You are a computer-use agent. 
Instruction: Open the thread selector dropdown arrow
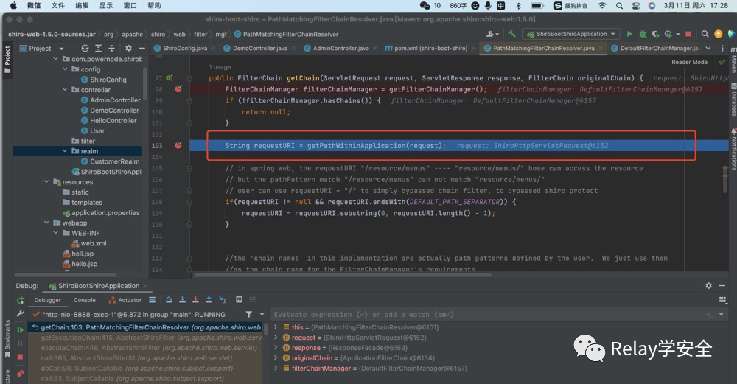tap(262, 315)
